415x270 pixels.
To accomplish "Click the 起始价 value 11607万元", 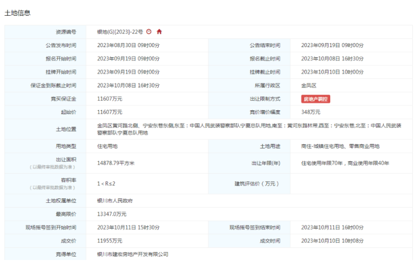I will tap(110, 112).
